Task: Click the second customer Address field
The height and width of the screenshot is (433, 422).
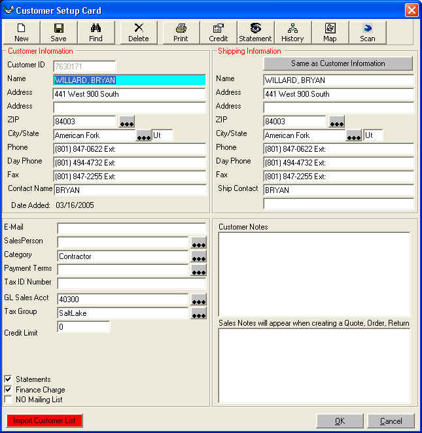Action: pos(130,108)
